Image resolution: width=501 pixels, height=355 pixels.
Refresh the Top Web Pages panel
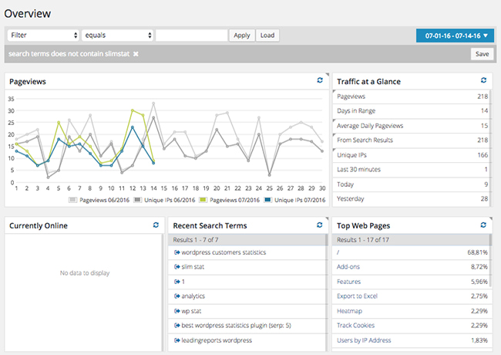click(483, 225)
